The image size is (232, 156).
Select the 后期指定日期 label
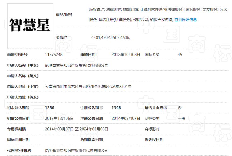tap(91, 140)
